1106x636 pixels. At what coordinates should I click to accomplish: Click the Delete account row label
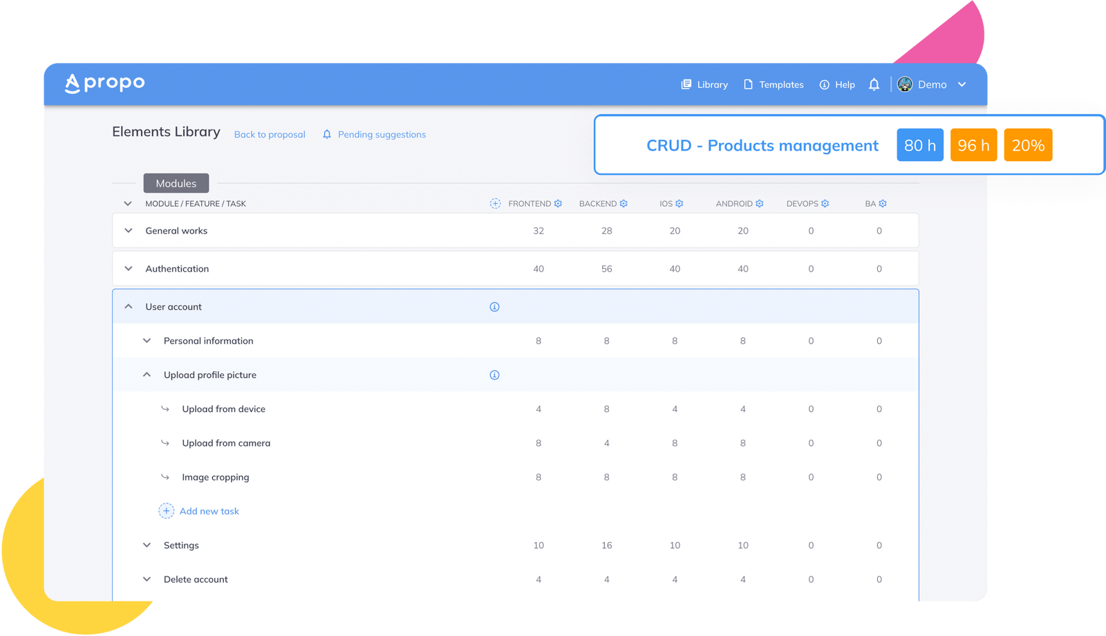[196, 579]
